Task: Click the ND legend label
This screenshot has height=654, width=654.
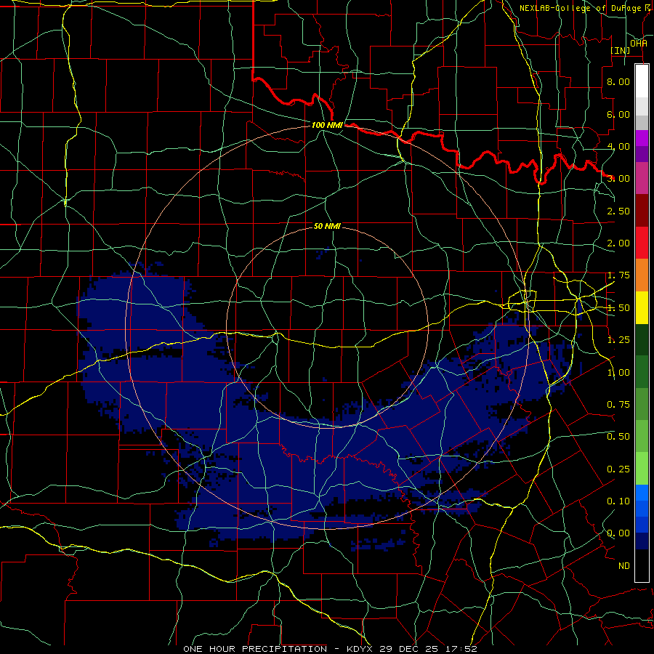Action: click(624, 566)
